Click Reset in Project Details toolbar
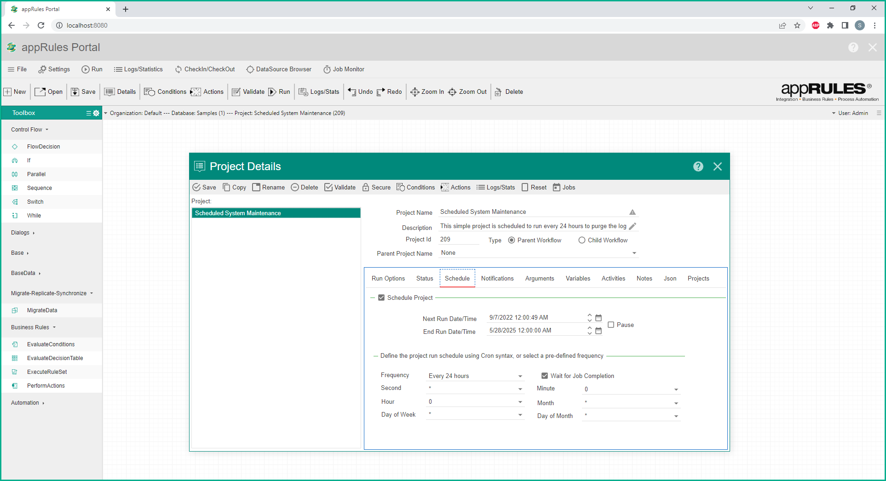The height and width of the screenshot is (481, 886). point(534,187)
